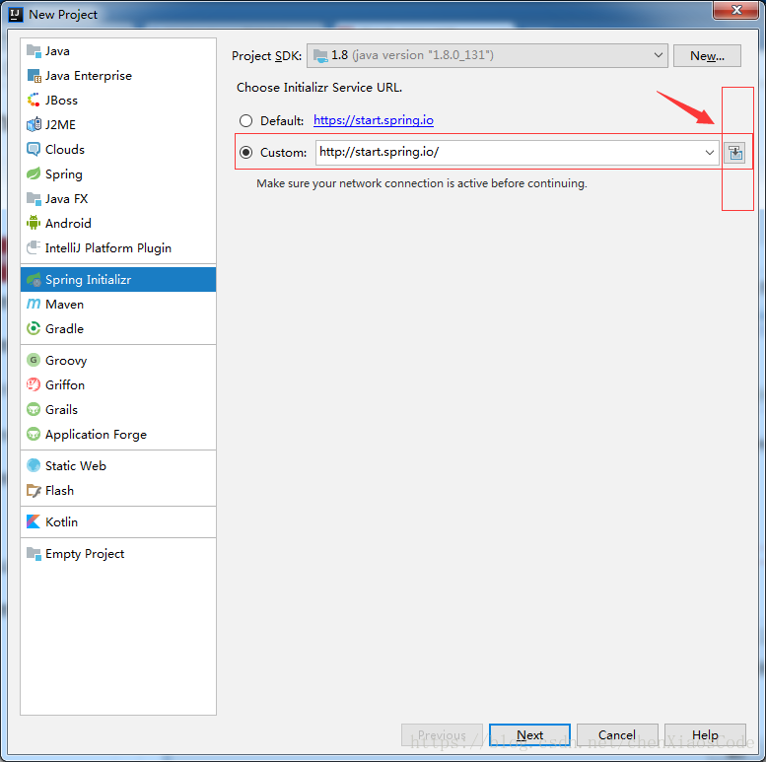
Task: Select the JBoss project type icon
Action: [x=34, y=101]
